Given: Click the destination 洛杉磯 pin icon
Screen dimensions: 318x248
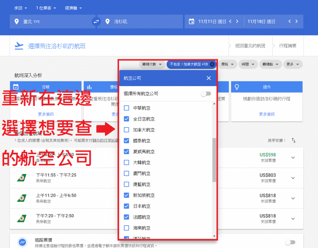Looking at the screenshot, I should (x=107, y=21).
